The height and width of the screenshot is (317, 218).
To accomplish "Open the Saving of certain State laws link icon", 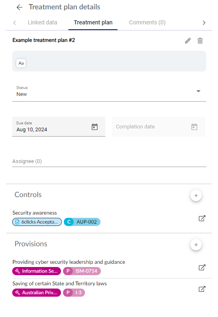I will 202,289.
